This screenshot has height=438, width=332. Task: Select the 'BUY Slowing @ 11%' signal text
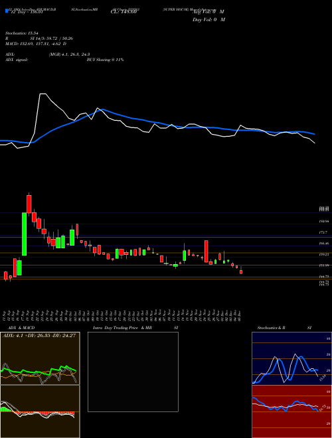[x=105, y=60]
